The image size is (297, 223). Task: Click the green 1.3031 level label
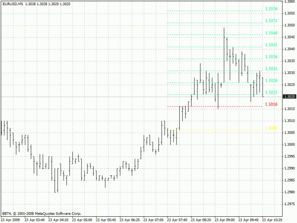coord(271,69)
